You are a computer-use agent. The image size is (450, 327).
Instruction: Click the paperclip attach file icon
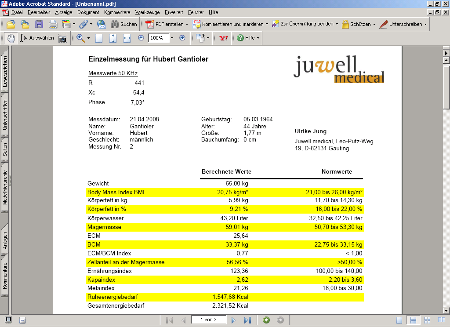[x=83, y=24]
